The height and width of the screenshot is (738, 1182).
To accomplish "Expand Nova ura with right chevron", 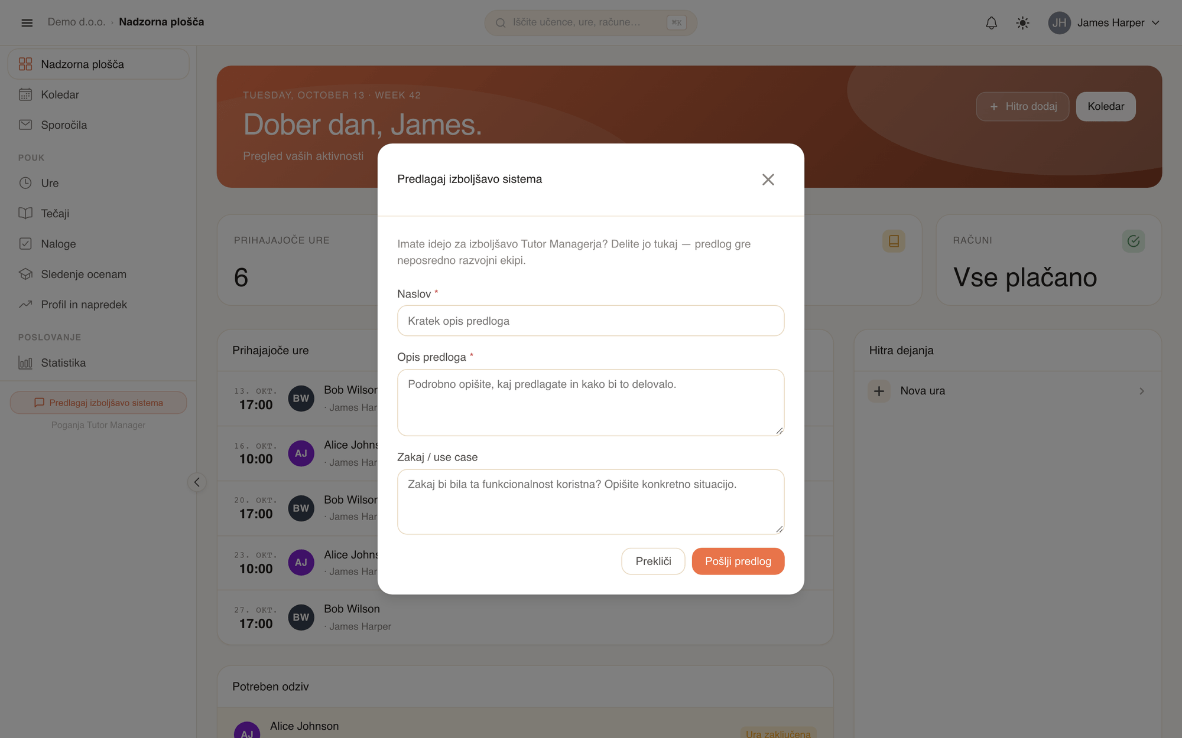I will tap(1142, 391).
